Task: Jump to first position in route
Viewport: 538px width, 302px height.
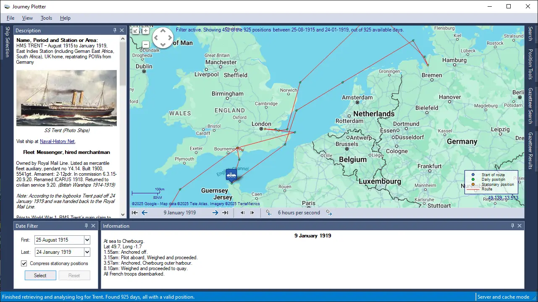Action: pos(135,213)
